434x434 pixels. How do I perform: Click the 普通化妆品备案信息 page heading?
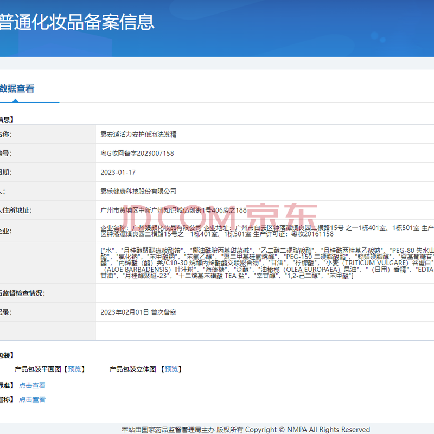(x=77, y=22)
